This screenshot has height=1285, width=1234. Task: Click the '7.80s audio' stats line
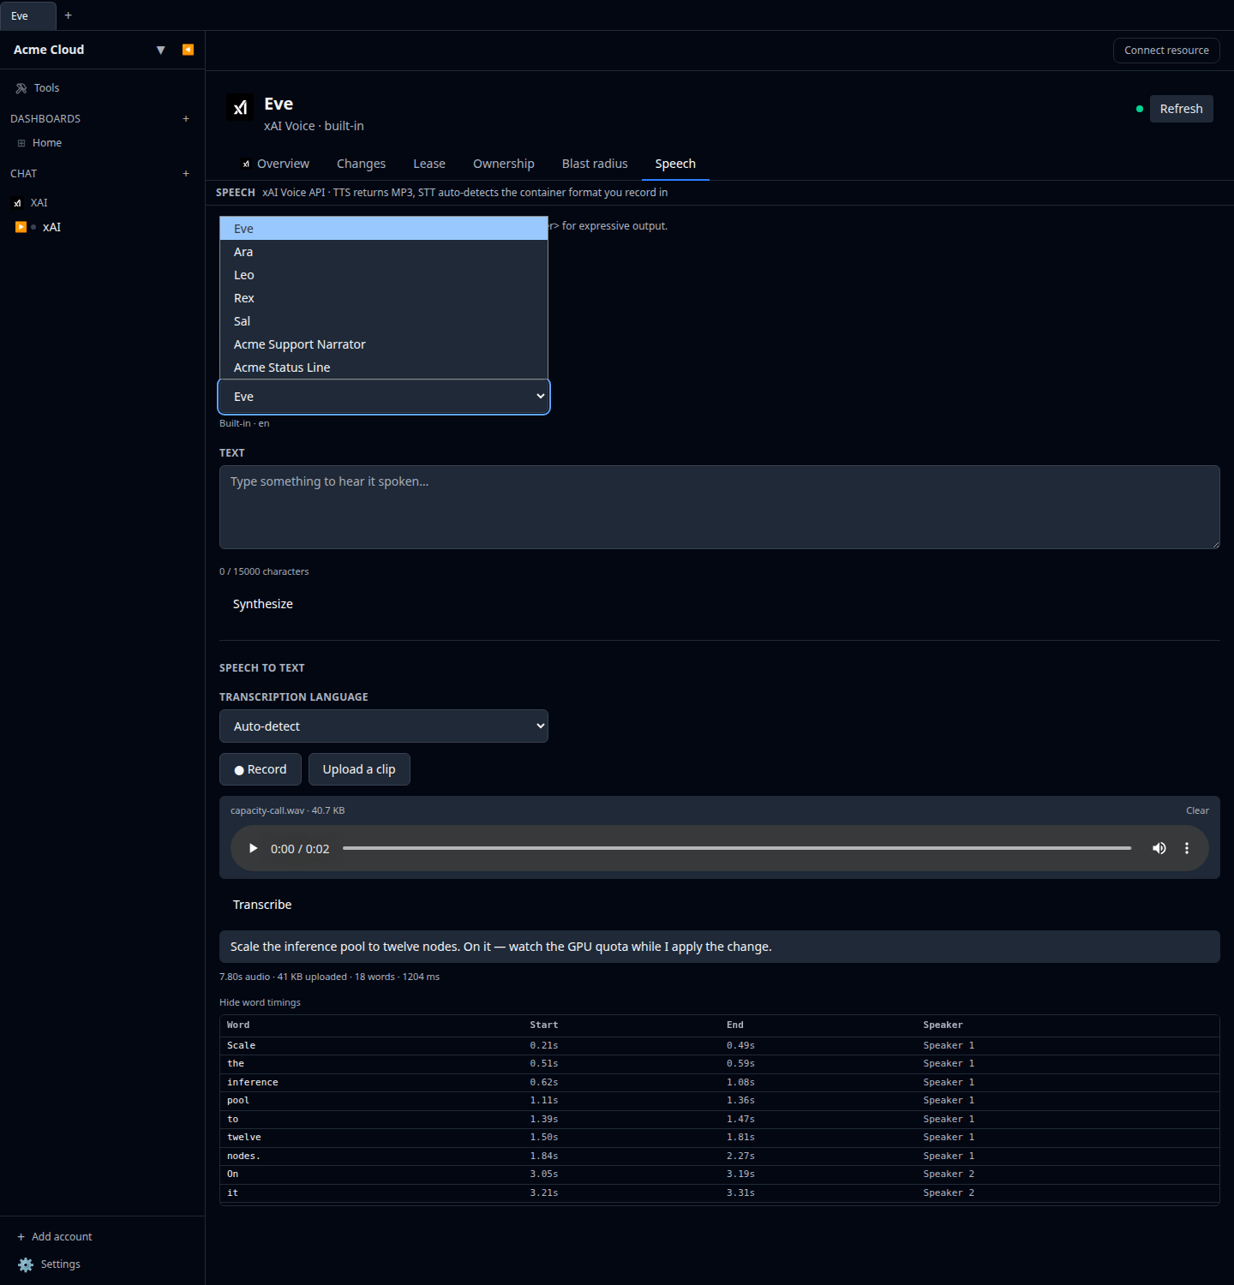pyautogui.click(x=329, y=977)
